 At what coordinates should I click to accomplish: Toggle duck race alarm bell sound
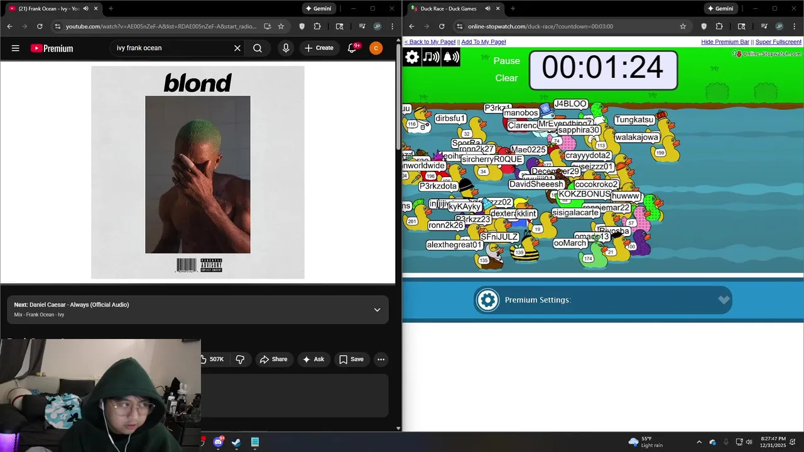coord(451,57)
